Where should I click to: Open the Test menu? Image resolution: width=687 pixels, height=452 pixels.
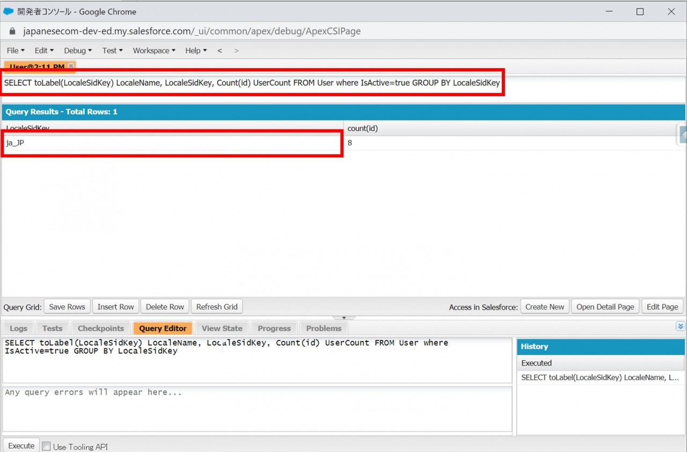(x=112, y=50)
